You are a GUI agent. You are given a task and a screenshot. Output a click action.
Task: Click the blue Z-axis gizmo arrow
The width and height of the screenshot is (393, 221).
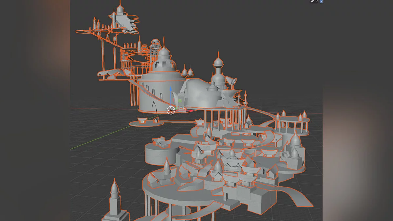[170, 89]
